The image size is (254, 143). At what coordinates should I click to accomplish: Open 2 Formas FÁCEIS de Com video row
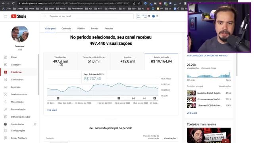point(209,105)
